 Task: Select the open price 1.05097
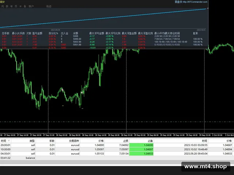click(99, 149)
